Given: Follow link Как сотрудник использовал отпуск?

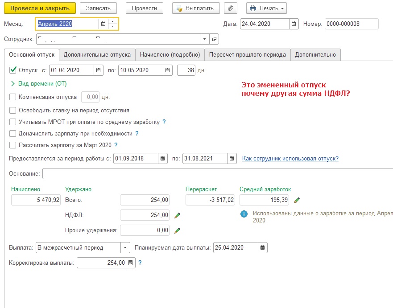Looking at the screenshot, I should point(290,158).
